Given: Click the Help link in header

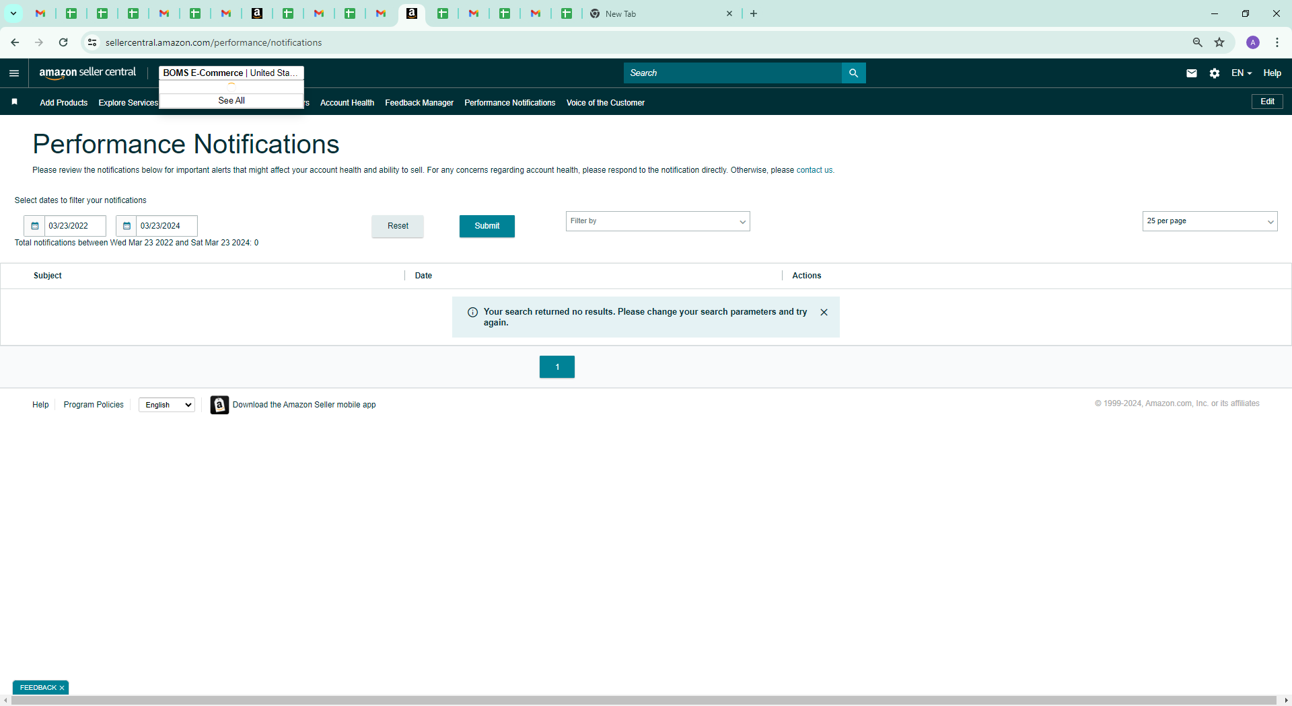Looking at the screenshot, I should pyautogui.click(x=1272, y=73).
